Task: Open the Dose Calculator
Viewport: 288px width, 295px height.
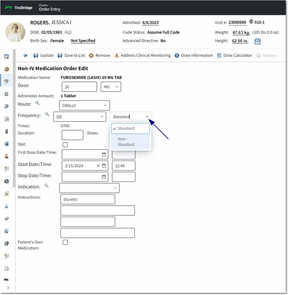Action: point(235,55)
